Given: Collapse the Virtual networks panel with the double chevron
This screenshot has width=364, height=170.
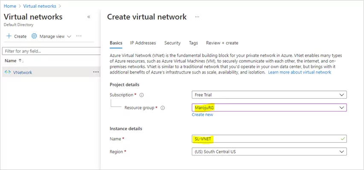Looking at the screenshot, I should (88, 17).
